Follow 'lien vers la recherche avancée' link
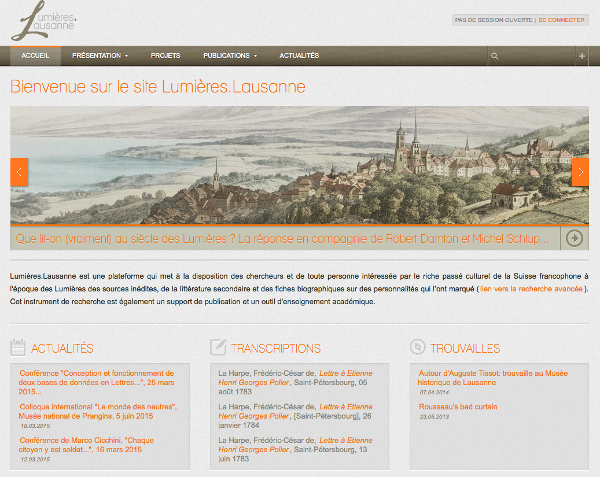The image size is (600, 477). pos(531,289)
